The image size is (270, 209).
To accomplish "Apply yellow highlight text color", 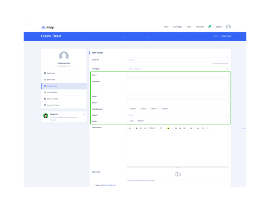I will click(168, 128).
